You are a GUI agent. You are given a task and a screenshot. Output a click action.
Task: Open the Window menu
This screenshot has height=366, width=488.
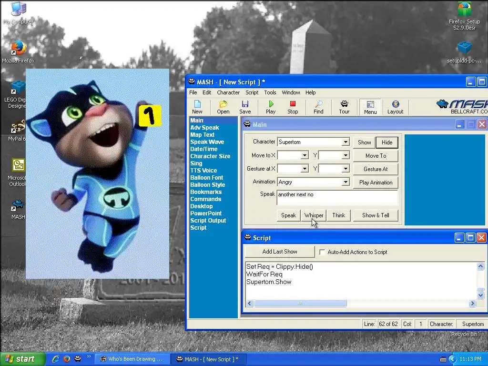pyautogui.click(x=291, y=92)
